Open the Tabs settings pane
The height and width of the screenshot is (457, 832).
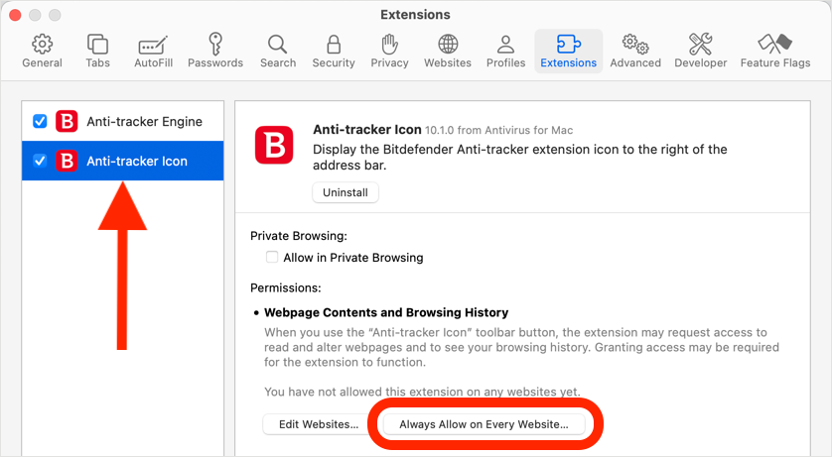97,51
